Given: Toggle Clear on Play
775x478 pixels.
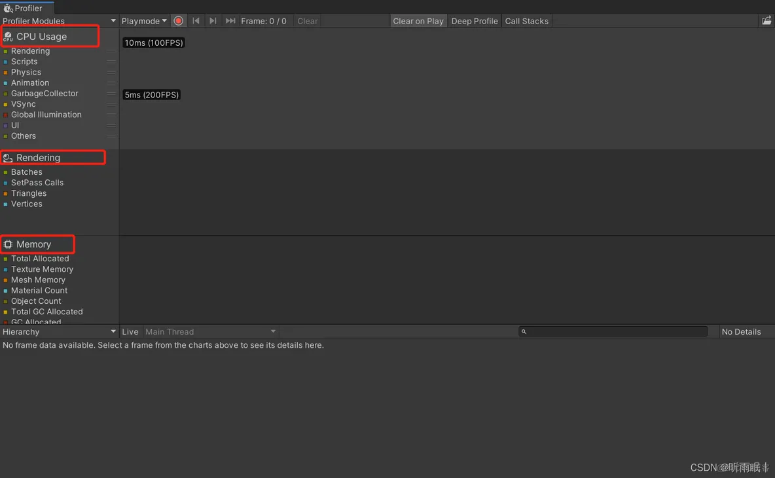Looking at the screenshot, I should coord(418,21).
